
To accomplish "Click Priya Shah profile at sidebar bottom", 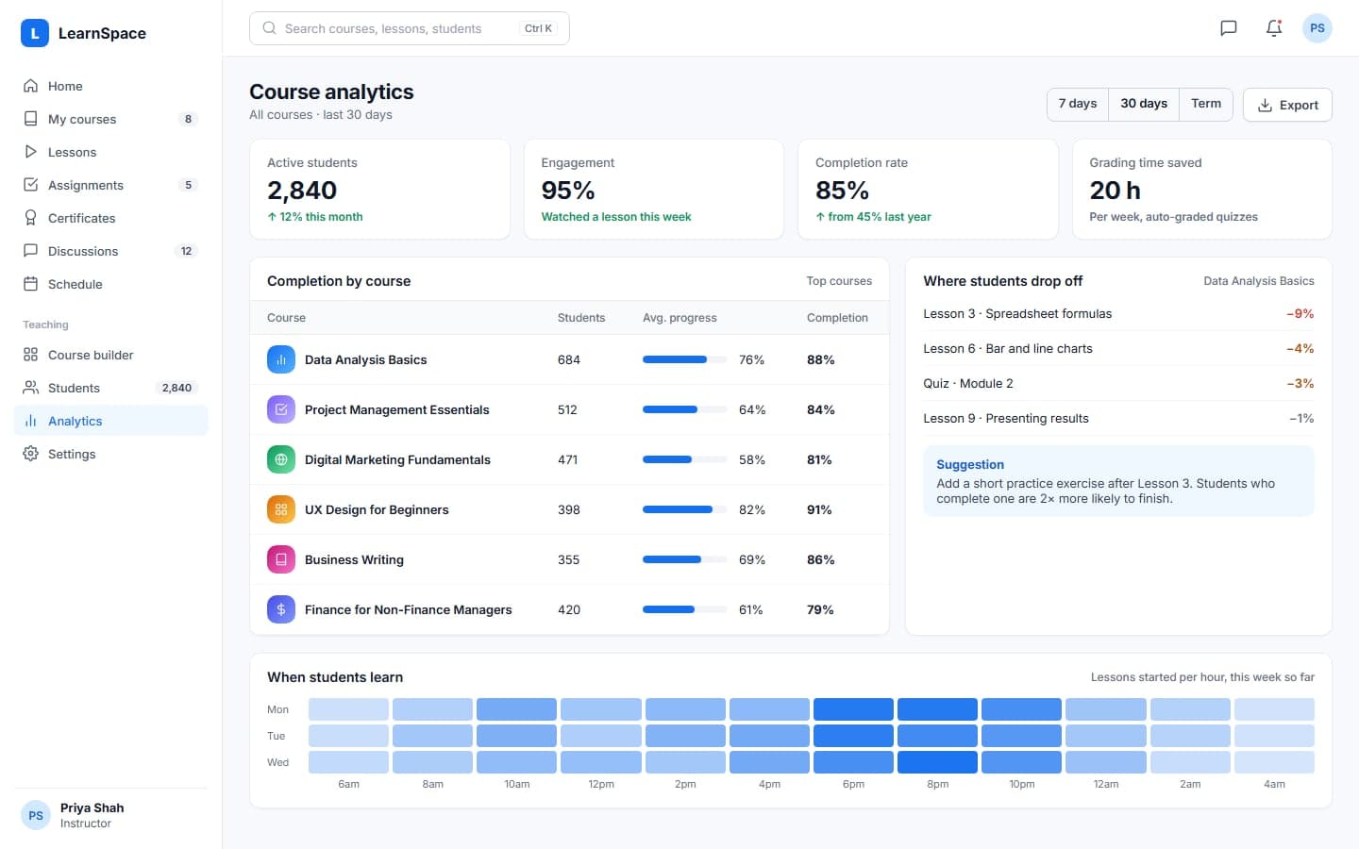I will pyautogui.click(x=110, y=815).
